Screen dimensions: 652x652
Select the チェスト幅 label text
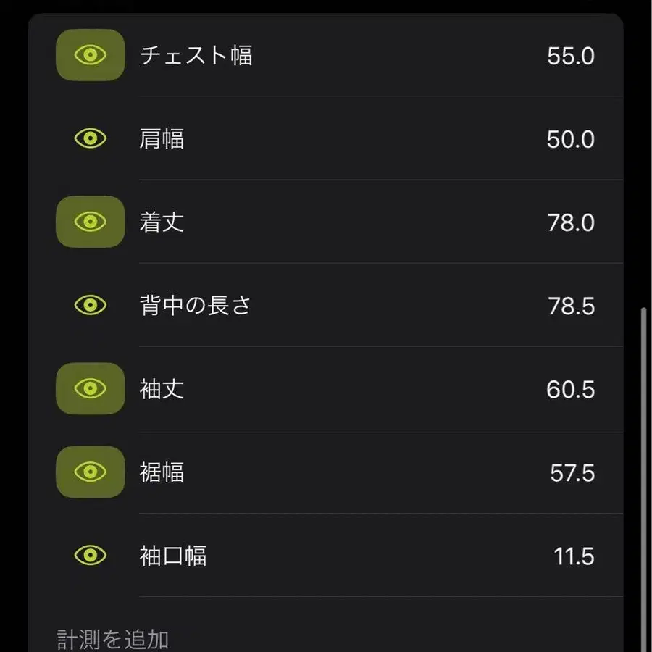point(196,57)
